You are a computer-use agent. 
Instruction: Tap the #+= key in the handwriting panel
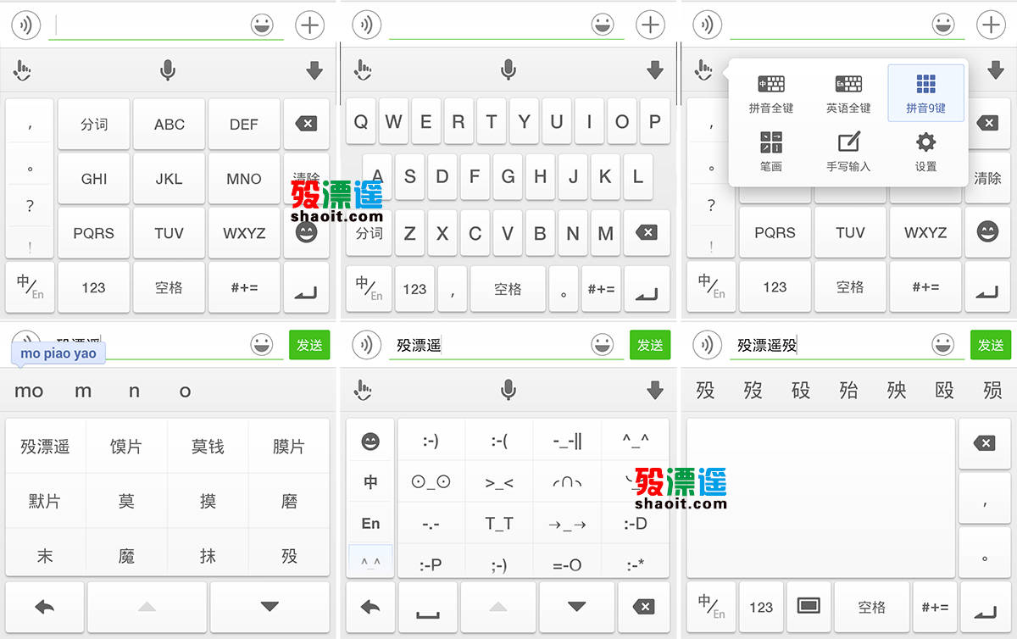pyautogui.click(x=935, y=606)
